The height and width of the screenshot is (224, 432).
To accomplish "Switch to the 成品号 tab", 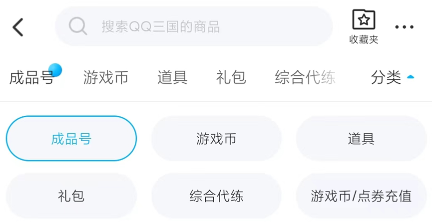I will pyautogui.click(x=31, y=77).
